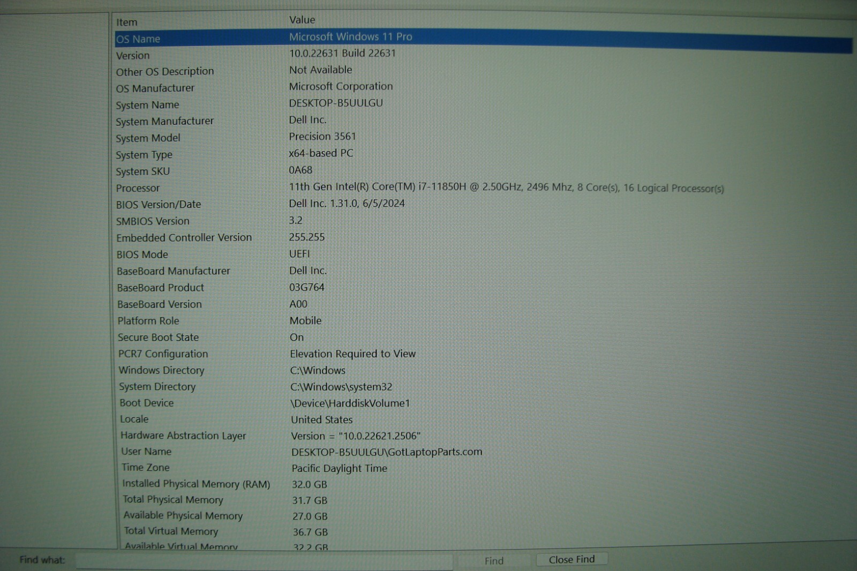Screen dimensions: 857x571
Task: Select the Version row label
Action: (x=133, y=56)
